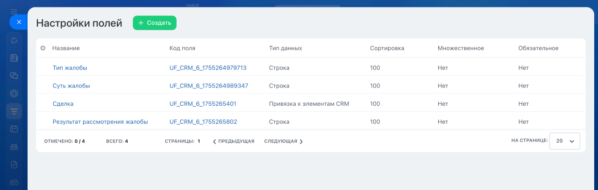
Task: Expand the items per page dropdown showing 20
Action: (x=565, y=141)
